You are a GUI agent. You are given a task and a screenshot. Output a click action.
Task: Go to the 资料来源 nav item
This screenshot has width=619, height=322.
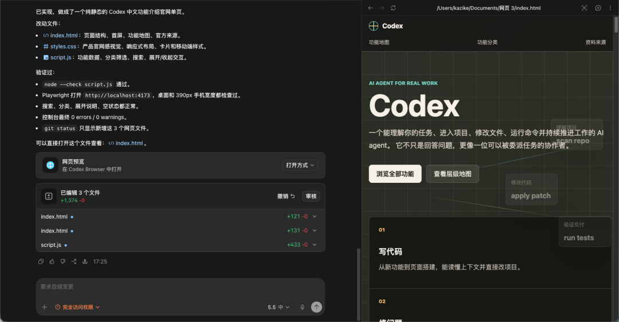[x=596, y=42]
